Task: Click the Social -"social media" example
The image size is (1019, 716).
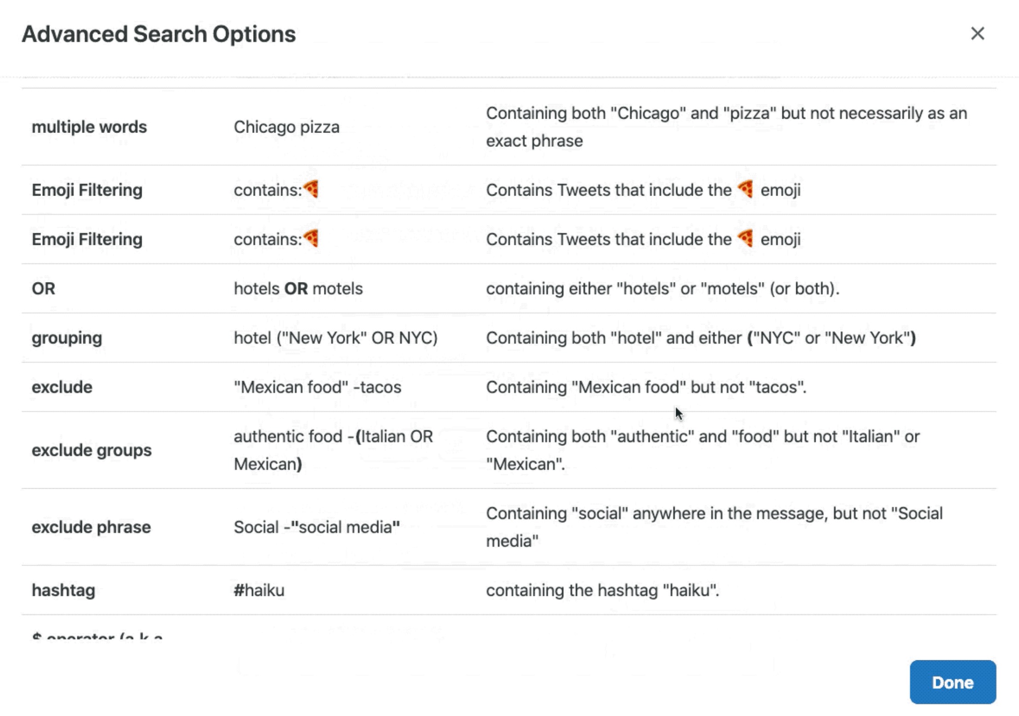Action: pyautogui.click(x=316, y=527)
